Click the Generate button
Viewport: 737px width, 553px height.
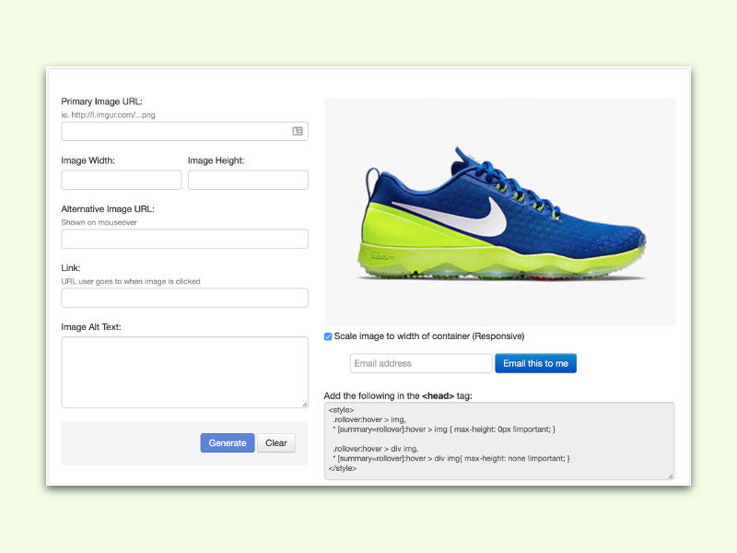coord(228,443)
